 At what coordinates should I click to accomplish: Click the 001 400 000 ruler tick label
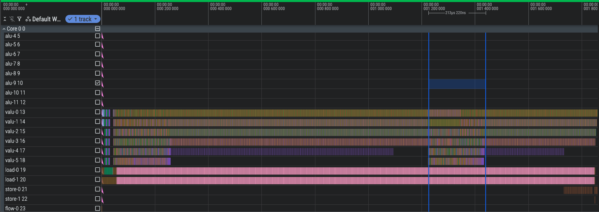click(x=487, y=8)
